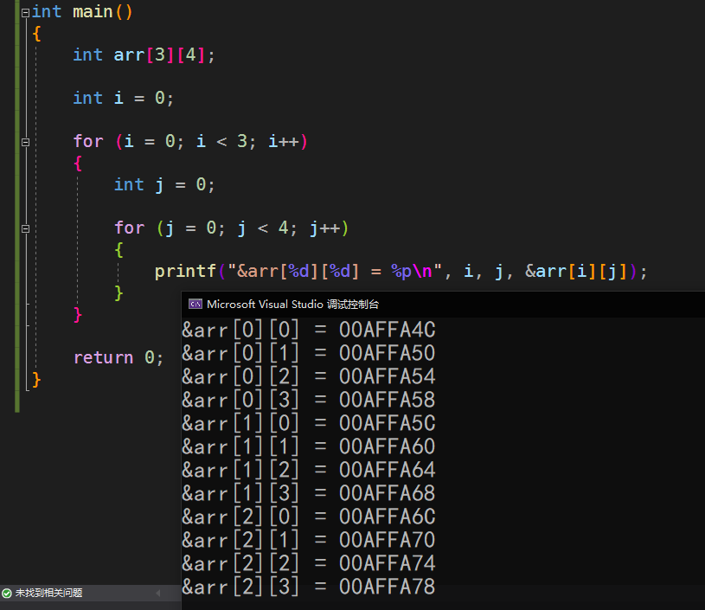Click output line '&arr[2][1] = 00AFFA70'
The width and height of the screenshot is (705, 610).
(309, 540)
